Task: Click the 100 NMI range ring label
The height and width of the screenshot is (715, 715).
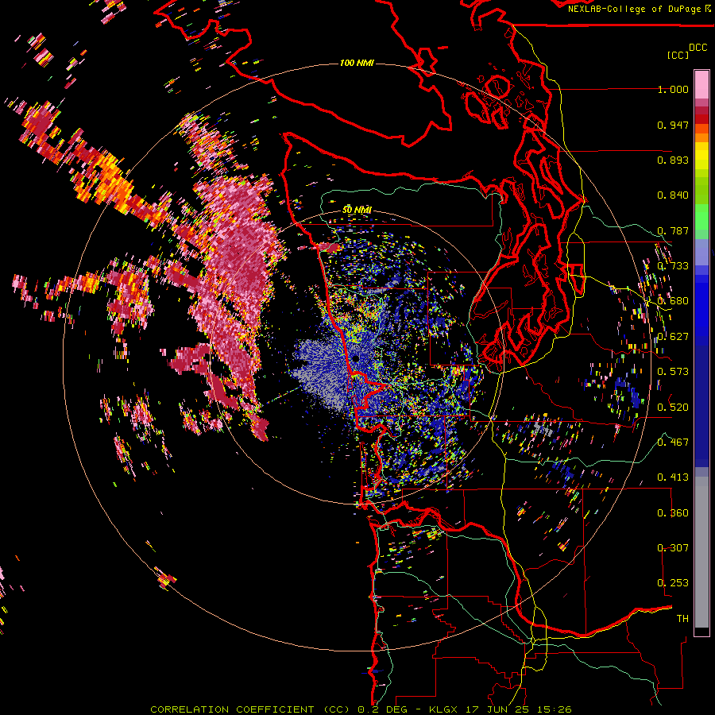Action: coord(357,63)
